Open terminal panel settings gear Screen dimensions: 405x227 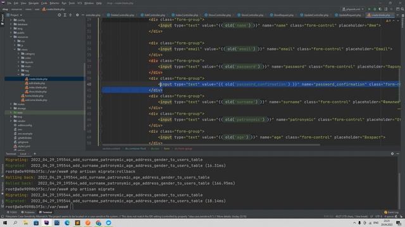click(x=392, y=154)
